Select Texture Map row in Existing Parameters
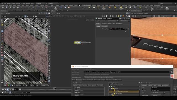The height and width of the screenshot is (100, 177). pyautogui.click(x=124, y=92)
